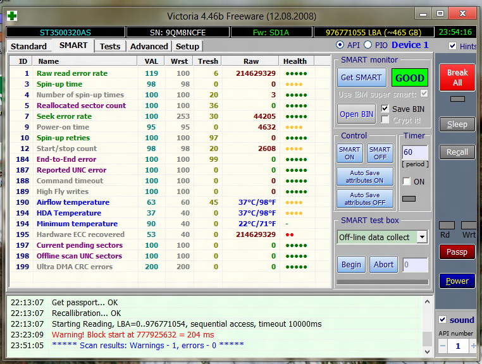The height and width of the screenshot is (364, 482).
Task: Switch to the Setup tab
Action: point(187,46)
